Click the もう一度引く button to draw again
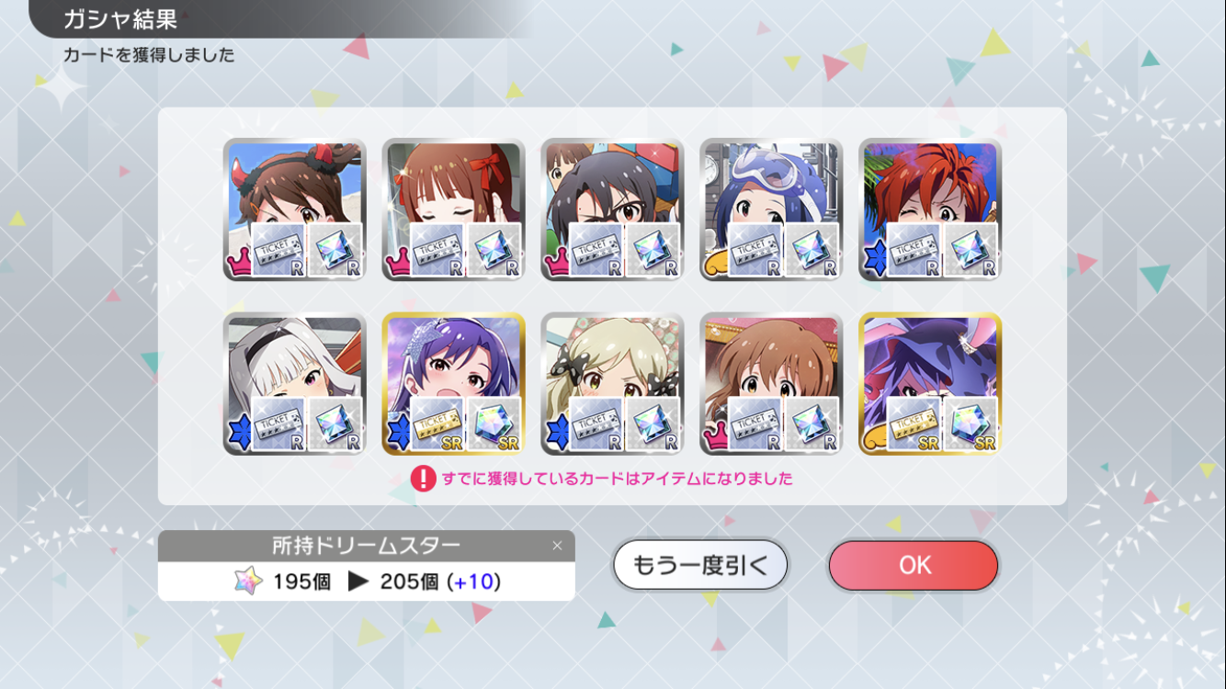Viewport: 1226px width, 689px height. coord(700,565)
